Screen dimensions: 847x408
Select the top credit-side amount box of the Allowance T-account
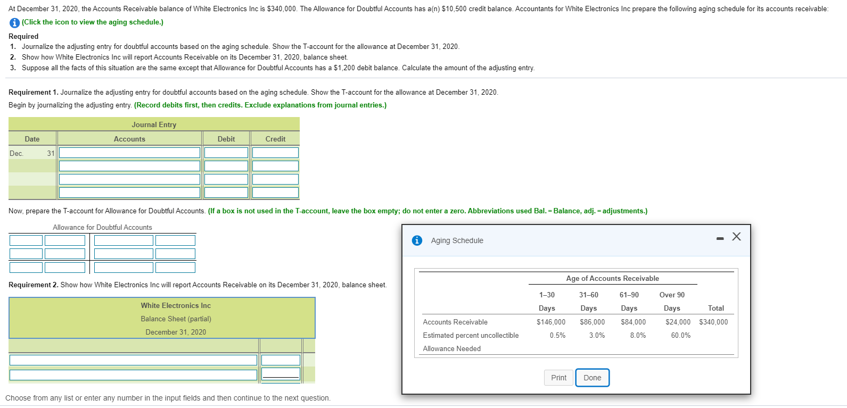[175, 240]
